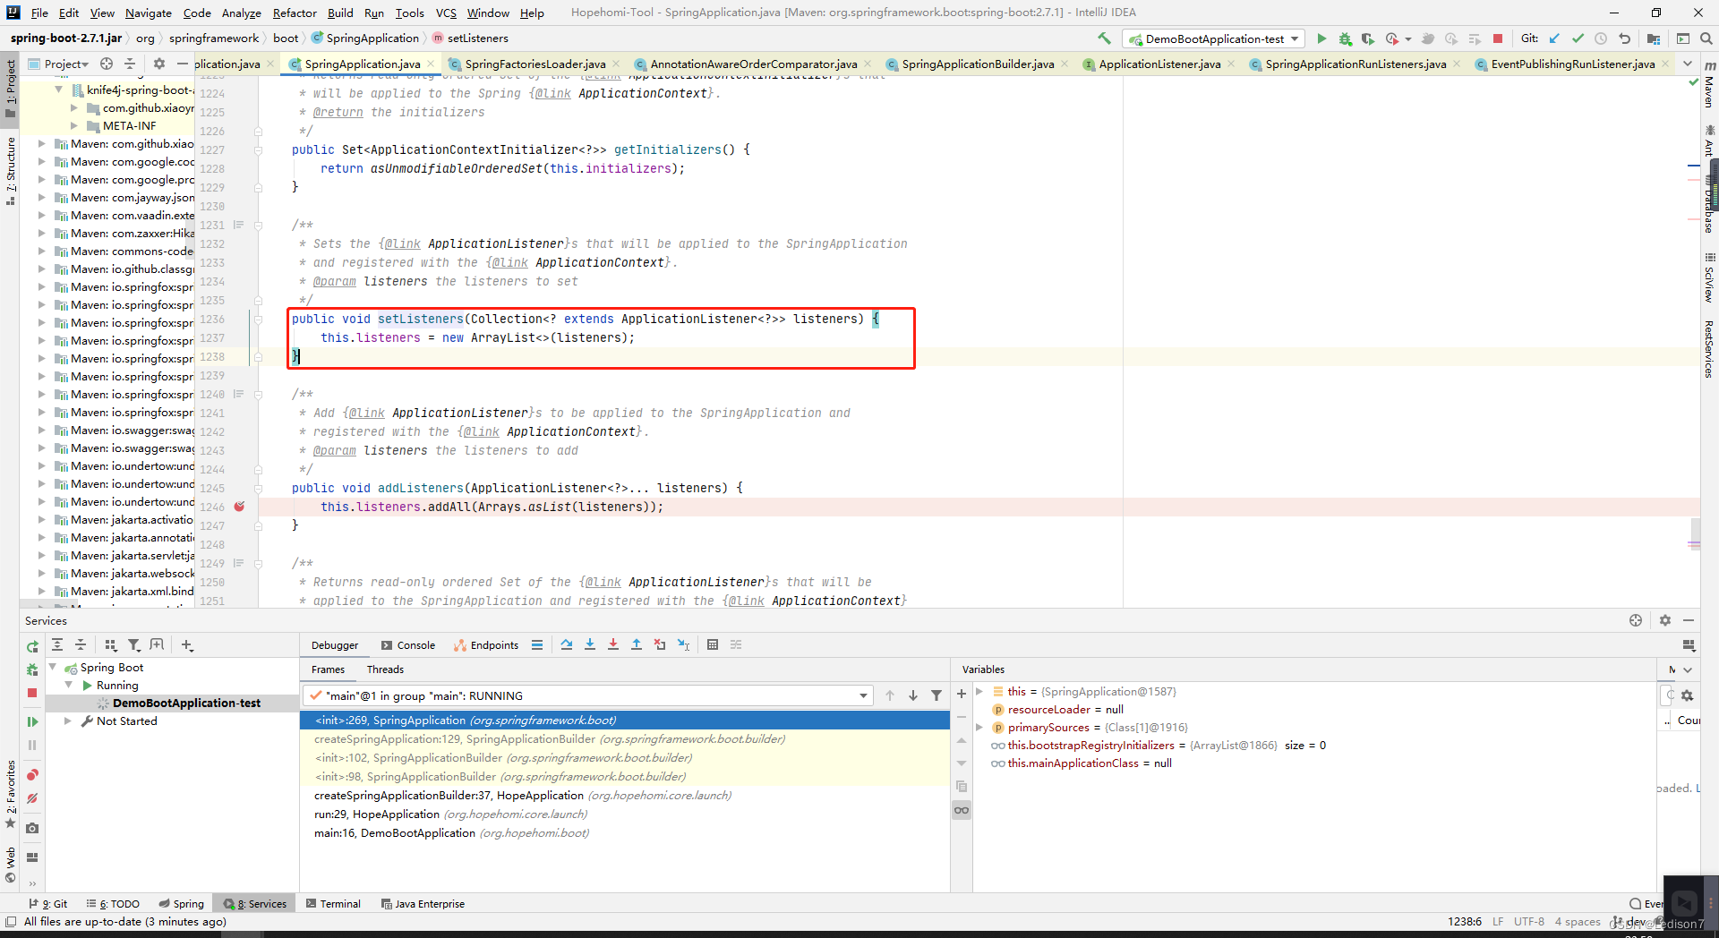Click Run to Cursor debugger icon

coord(683,644)
